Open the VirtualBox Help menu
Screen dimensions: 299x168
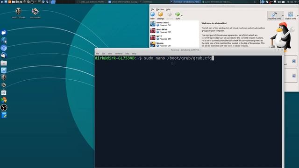pyautogui.click(x=168, y=9)
